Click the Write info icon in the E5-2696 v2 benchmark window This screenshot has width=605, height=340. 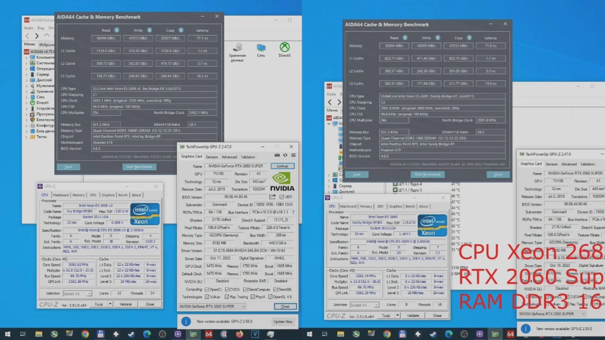tap(149, 30)
